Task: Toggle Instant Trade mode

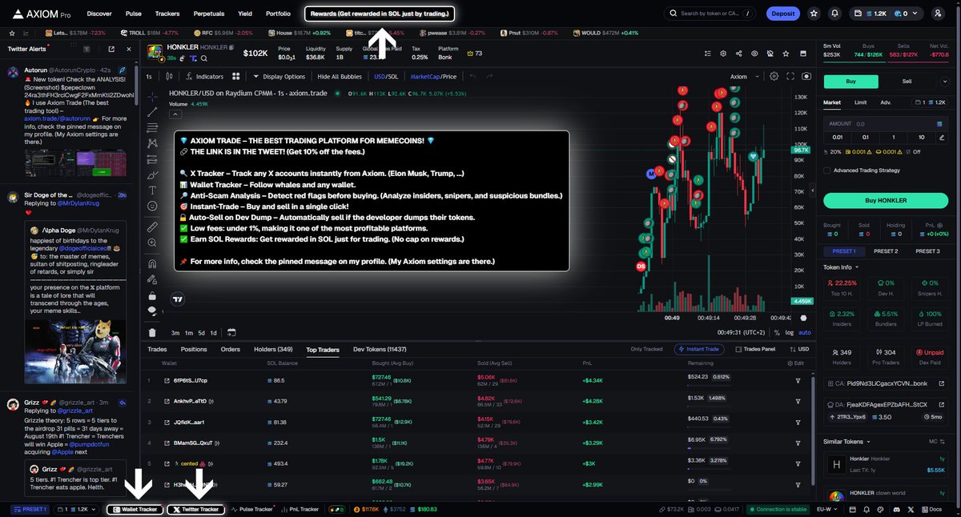Action: 701,349
